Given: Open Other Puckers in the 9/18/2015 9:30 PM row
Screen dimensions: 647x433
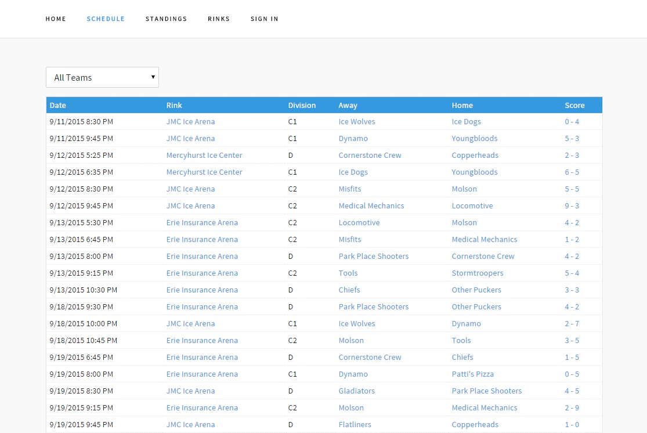Looking at the screenshot, I should coord(476,306).
